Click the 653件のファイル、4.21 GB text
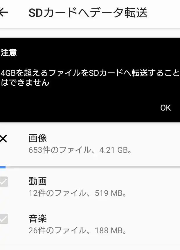The height and width of the screenshot is (250, 180). [77, 150]
